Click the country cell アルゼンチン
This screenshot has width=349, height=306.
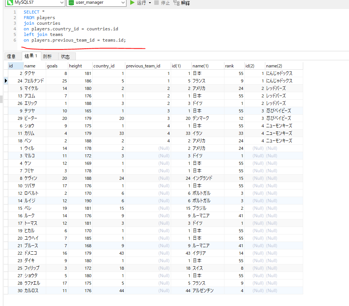pyautogui.click(x=208, y=290)
